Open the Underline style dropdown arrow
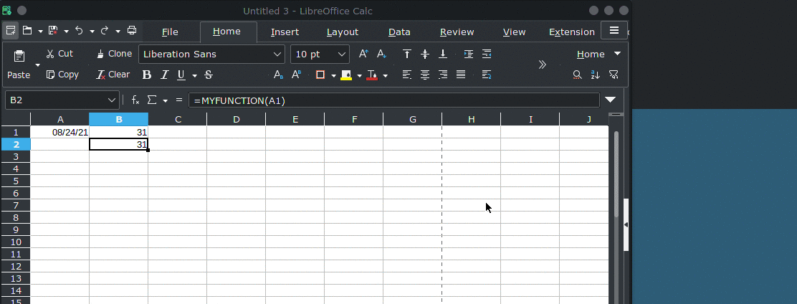 (x=195, y=75)
